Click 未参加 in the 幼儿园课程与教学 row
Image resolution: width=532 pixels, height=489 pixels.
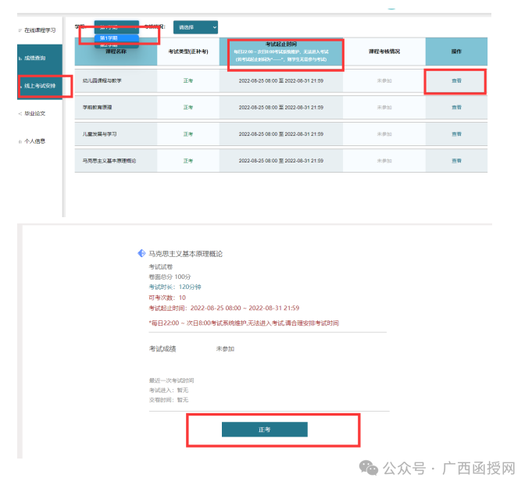pos(384,80)
